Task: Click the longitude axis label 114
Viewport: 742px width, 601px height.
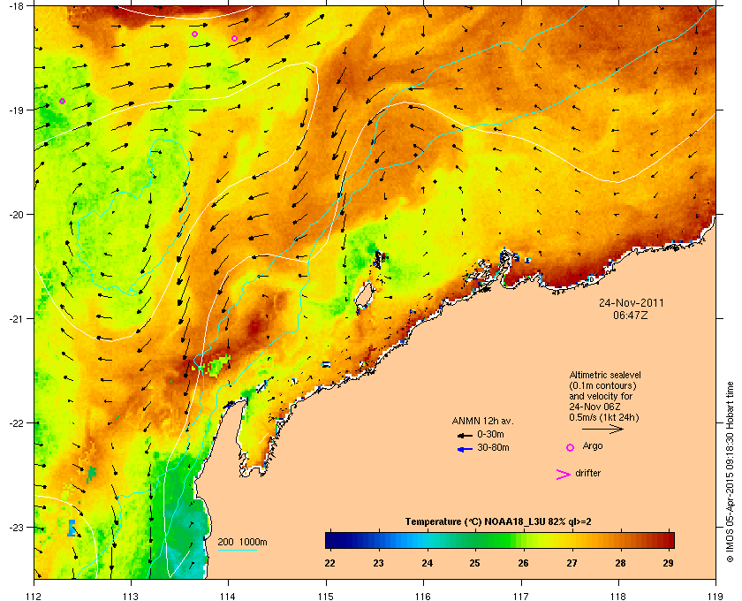Action: point(229,597)
